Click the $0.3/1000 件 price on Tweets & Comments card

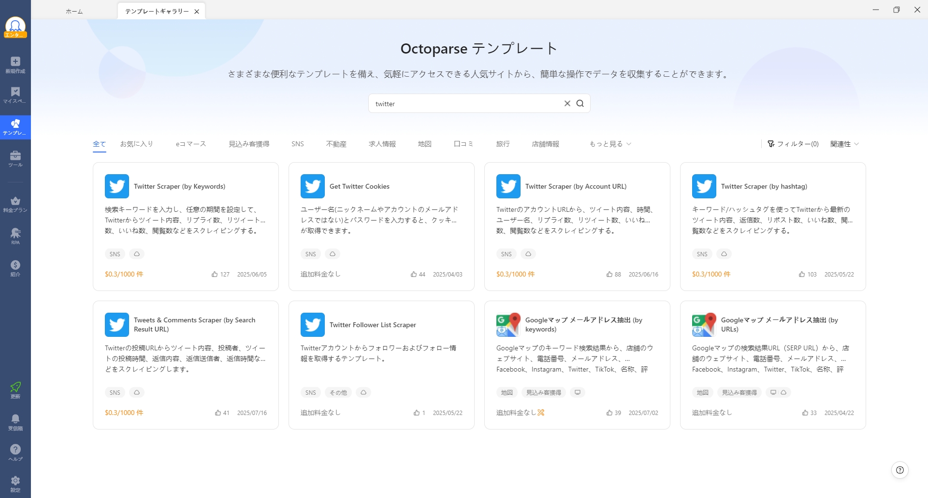coord(124,413)
